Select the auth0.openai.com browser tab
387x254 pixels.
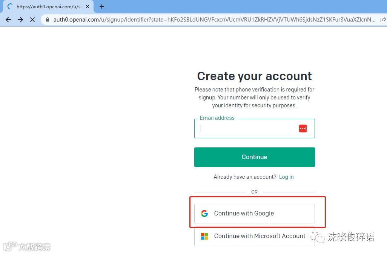48,7
